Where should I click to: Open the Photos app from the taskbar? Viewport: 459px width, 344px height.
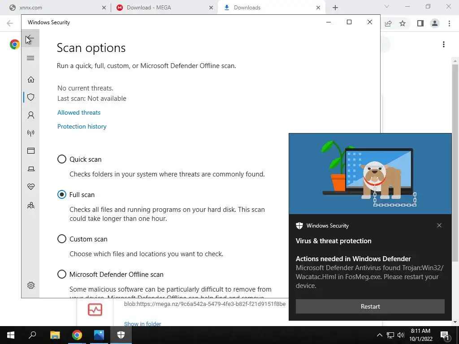click(x=99, y=335)
